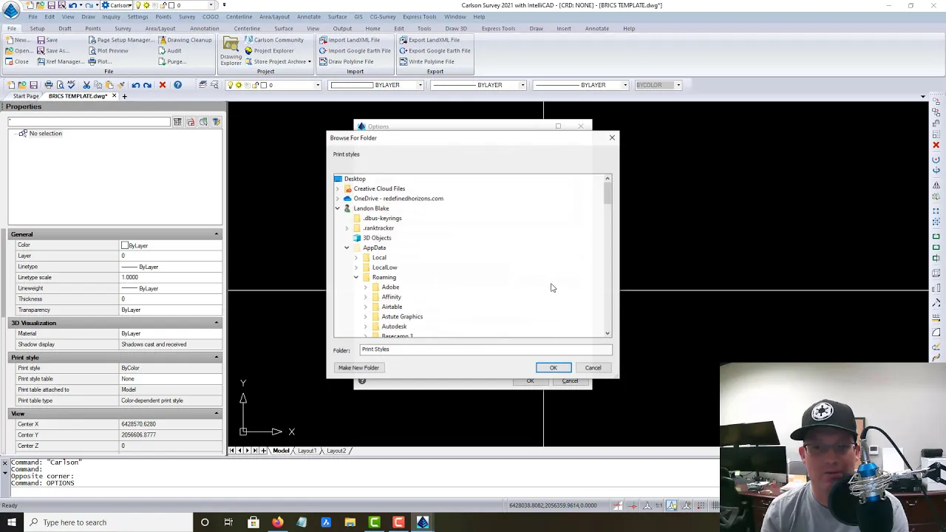Click Import LandXML File
Screen dimensions: 946x532
349,40
